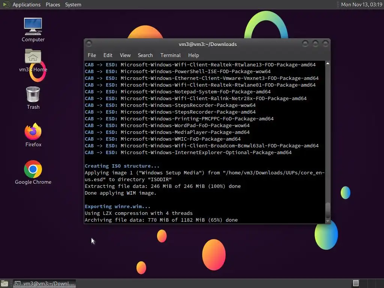Click the terminal scrollbar down arrow
Image resolution: width=384 pixels, height=288 pixels.
[328, 221]
